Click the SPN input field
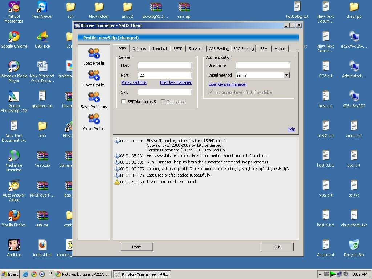This screenshot has height=279, width=372. pyautogui.click(x=165, y=92)
